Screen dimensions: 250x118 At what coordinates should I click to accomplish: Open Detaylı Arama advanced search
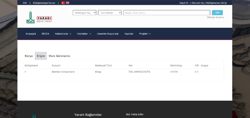(216, 17)
